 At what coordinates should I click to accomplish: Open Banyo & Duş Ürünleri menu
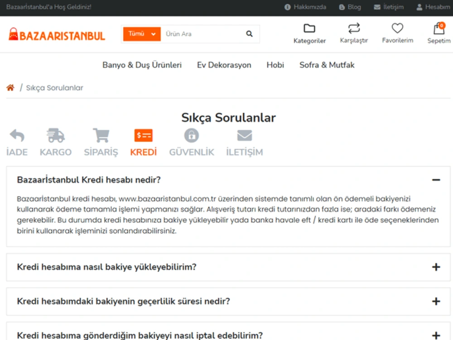pos(142,65)
